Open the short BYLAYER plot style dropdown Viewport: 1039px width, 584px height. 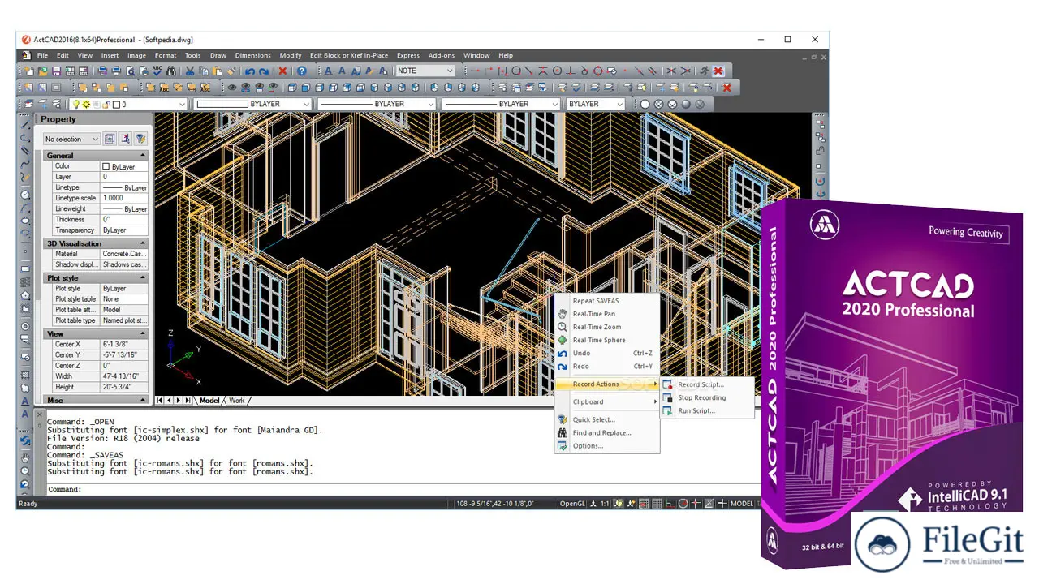point(595,104)
